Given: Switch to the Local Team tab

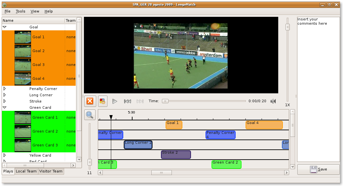Looking at the screenshot, I should click(x=26, y=171).
